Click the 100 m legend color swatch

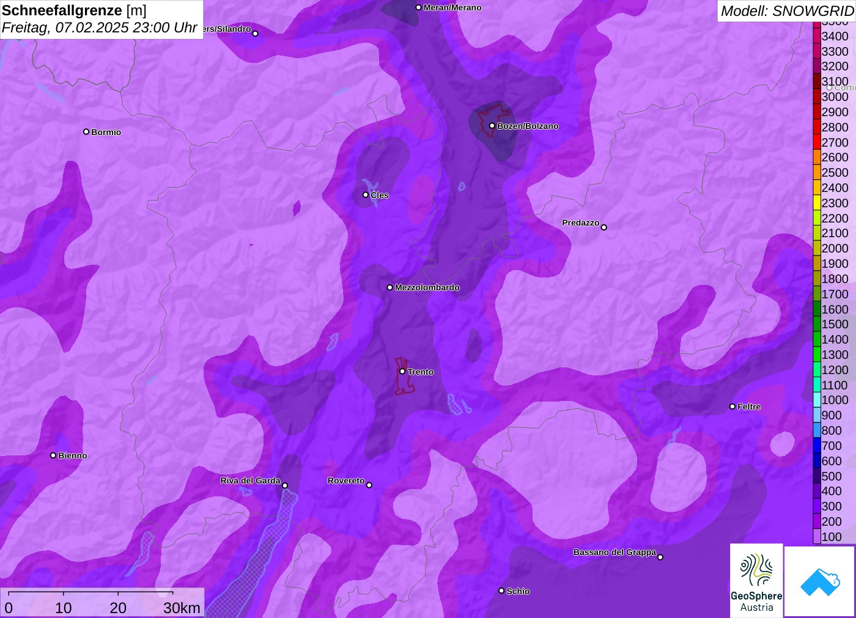pyautogui.click(x=817, y=537)
